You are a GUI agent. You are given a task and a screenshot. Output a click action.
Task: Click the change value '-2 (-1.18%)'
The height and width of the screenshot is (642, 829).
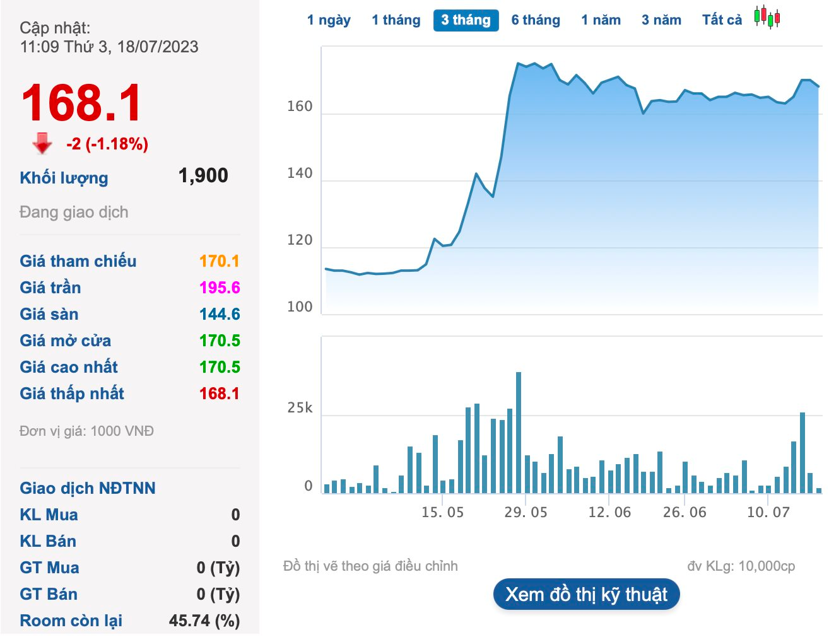[x=107, y=144]
